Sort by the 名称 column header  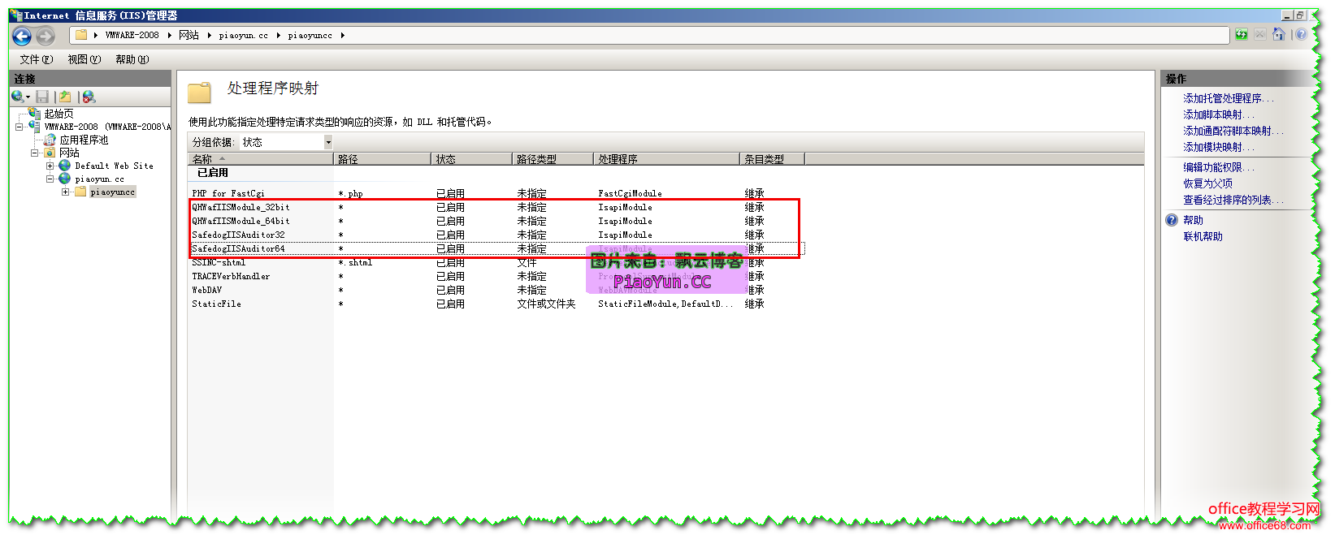[261, 159]
